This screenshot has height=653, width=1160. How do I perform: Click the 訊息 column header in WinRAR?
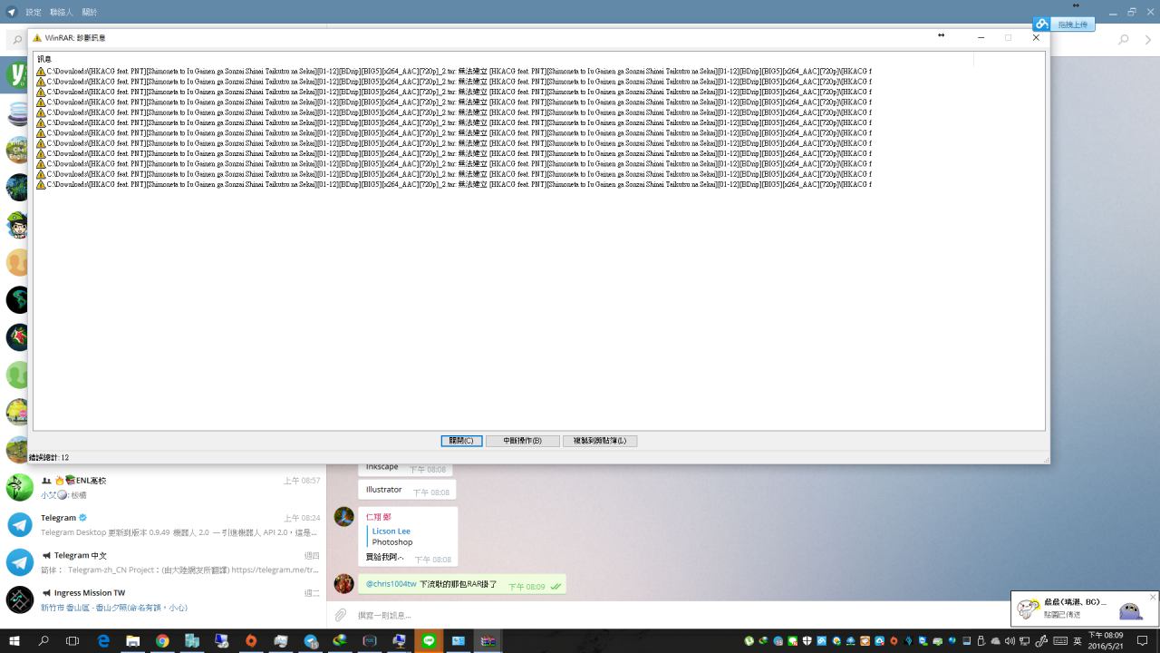503,59
